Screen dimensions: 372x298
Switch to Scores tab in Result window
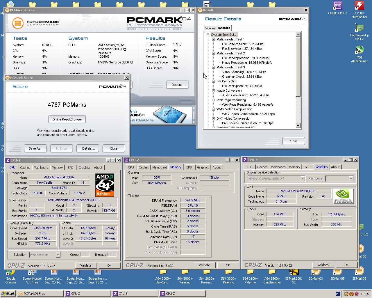210,28
